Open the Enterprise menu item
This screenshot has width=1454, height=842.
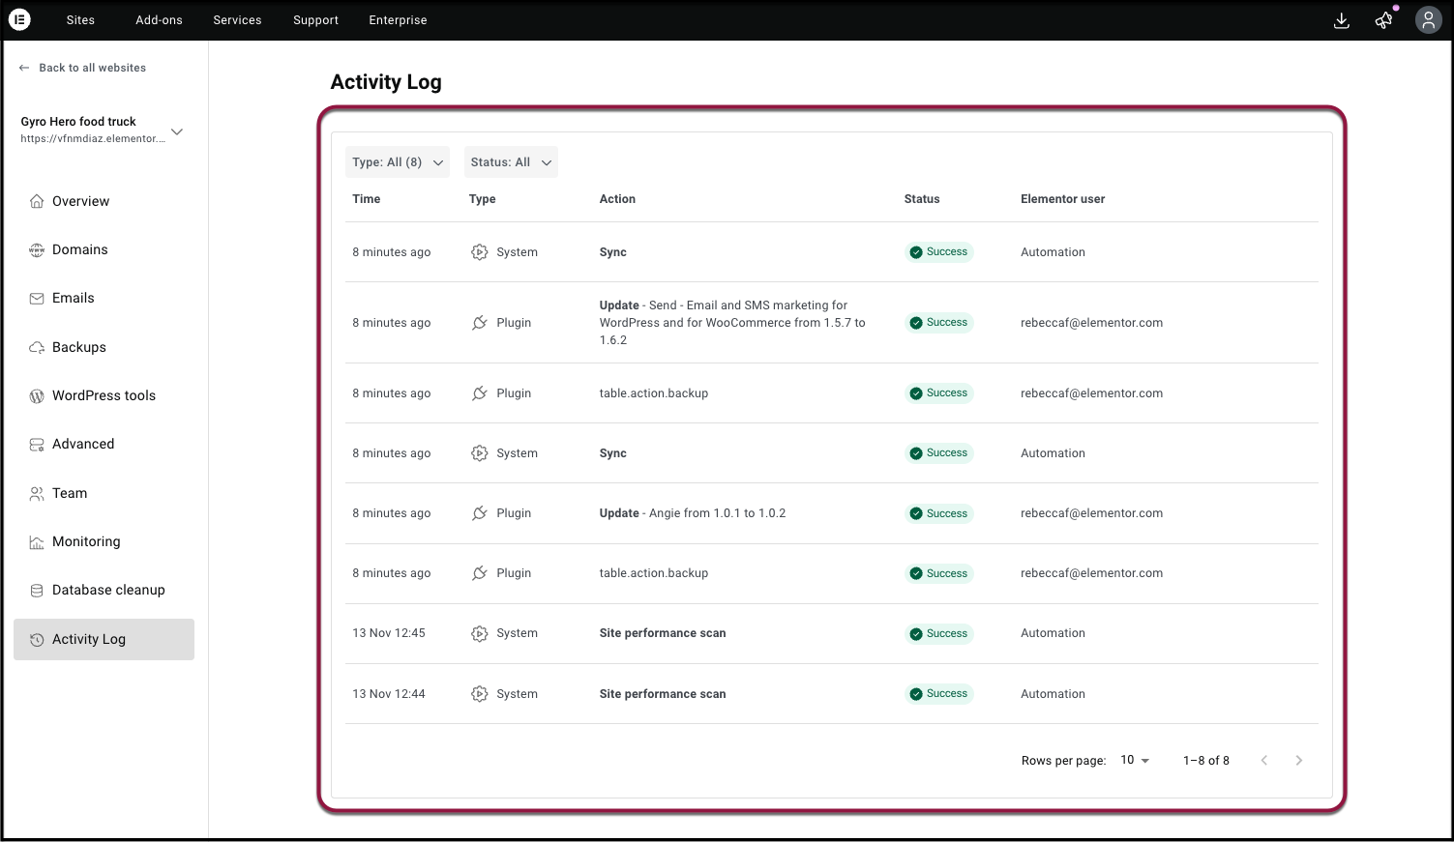coord(398,20)
